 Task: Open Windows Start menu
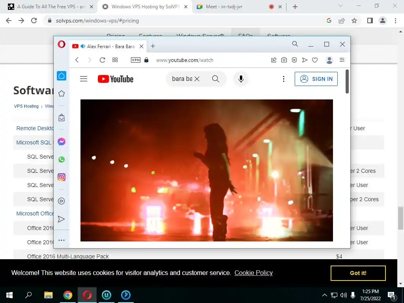pos(9,295)
